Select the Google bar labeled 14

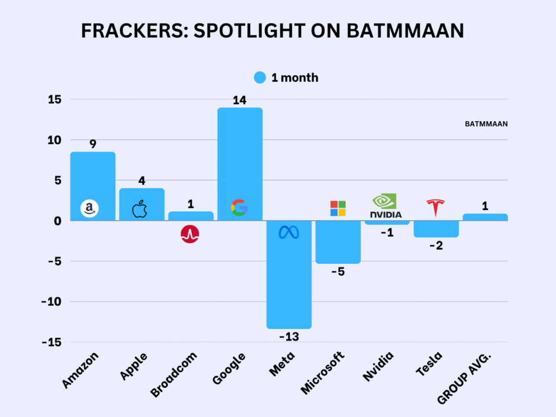[x=239, y=163]
